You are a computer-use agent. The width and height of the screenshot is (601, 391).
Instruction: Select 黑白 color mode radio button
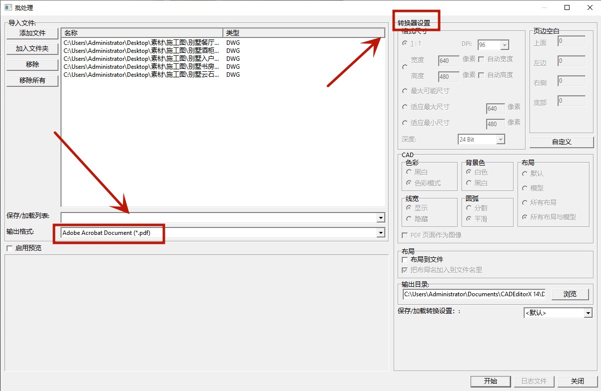click(x=409, y=172)
